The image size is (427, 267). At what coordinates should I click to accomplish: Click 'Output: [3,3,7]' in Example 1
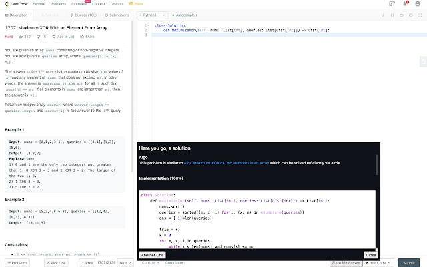25,153
